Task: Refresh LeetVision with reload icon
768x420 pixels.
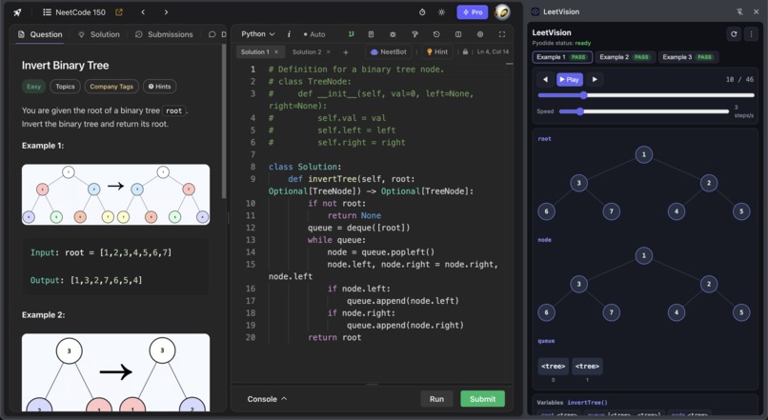Action: coord(734,34)
